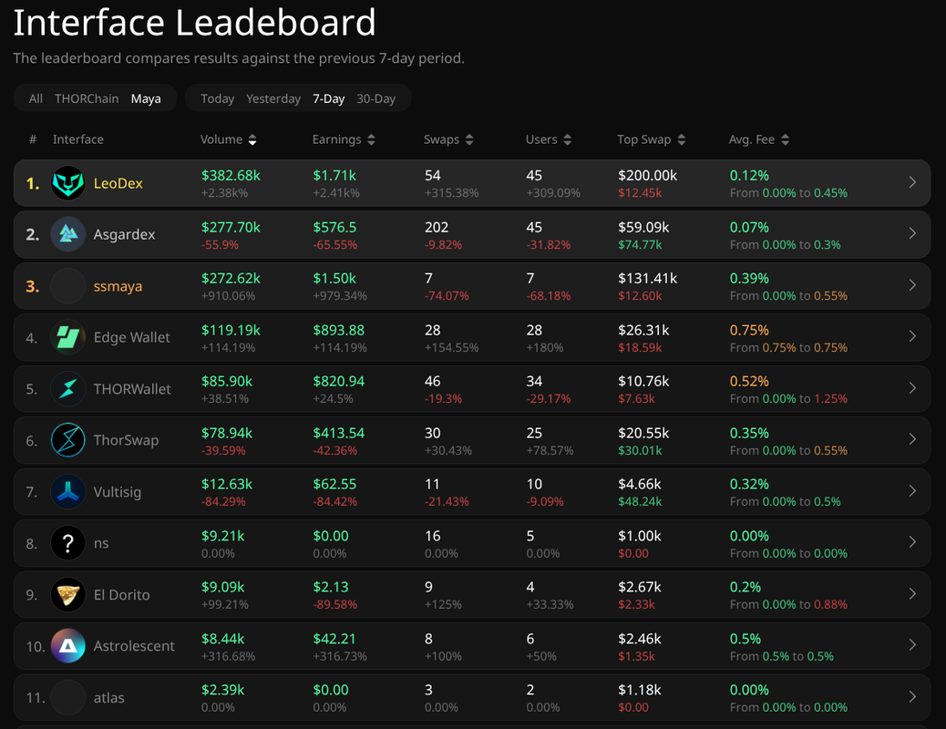Click the question mark icon for ns
Image resolution: width=946 pixels, height=729 pixels.
pos(68,543)
